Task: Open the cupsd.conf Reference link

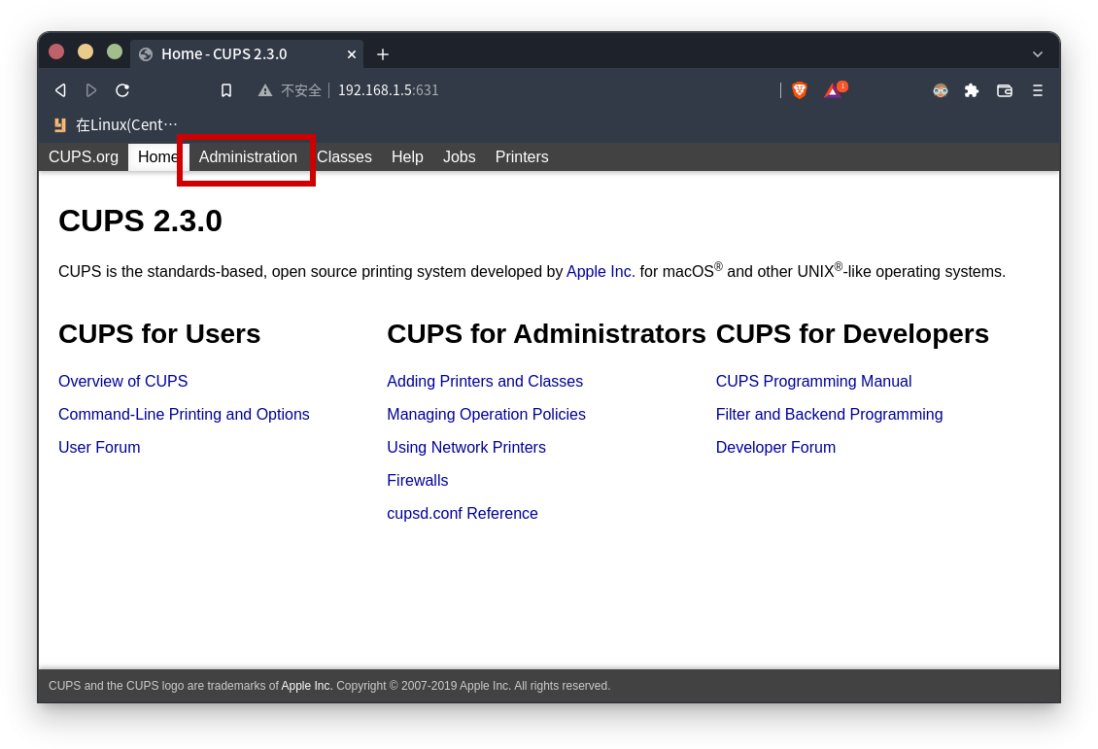Action: [463, 514]
